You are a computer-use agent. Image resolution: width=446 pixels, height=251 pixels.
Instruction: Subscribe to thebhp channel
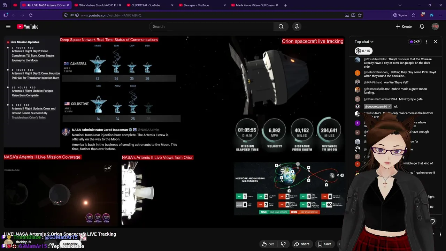[70, 244]
